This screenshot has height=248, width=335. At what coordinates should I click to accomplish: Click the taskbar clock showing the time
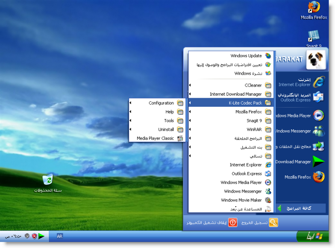pos(13,236)
